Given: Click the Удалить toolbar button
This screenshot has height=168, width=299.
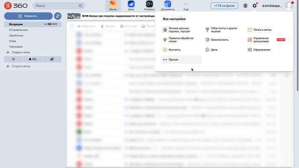Looking at the screenshot, I should [108, 26].
